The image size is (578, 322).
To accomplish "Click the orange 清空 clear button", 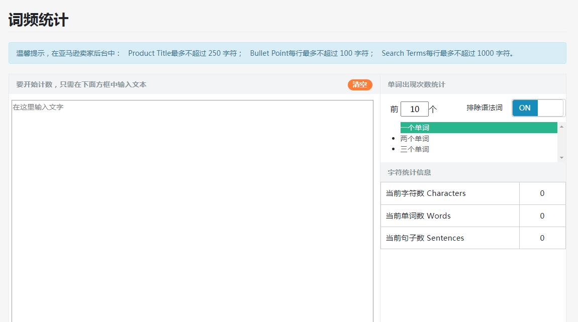I will pos(360,85).
